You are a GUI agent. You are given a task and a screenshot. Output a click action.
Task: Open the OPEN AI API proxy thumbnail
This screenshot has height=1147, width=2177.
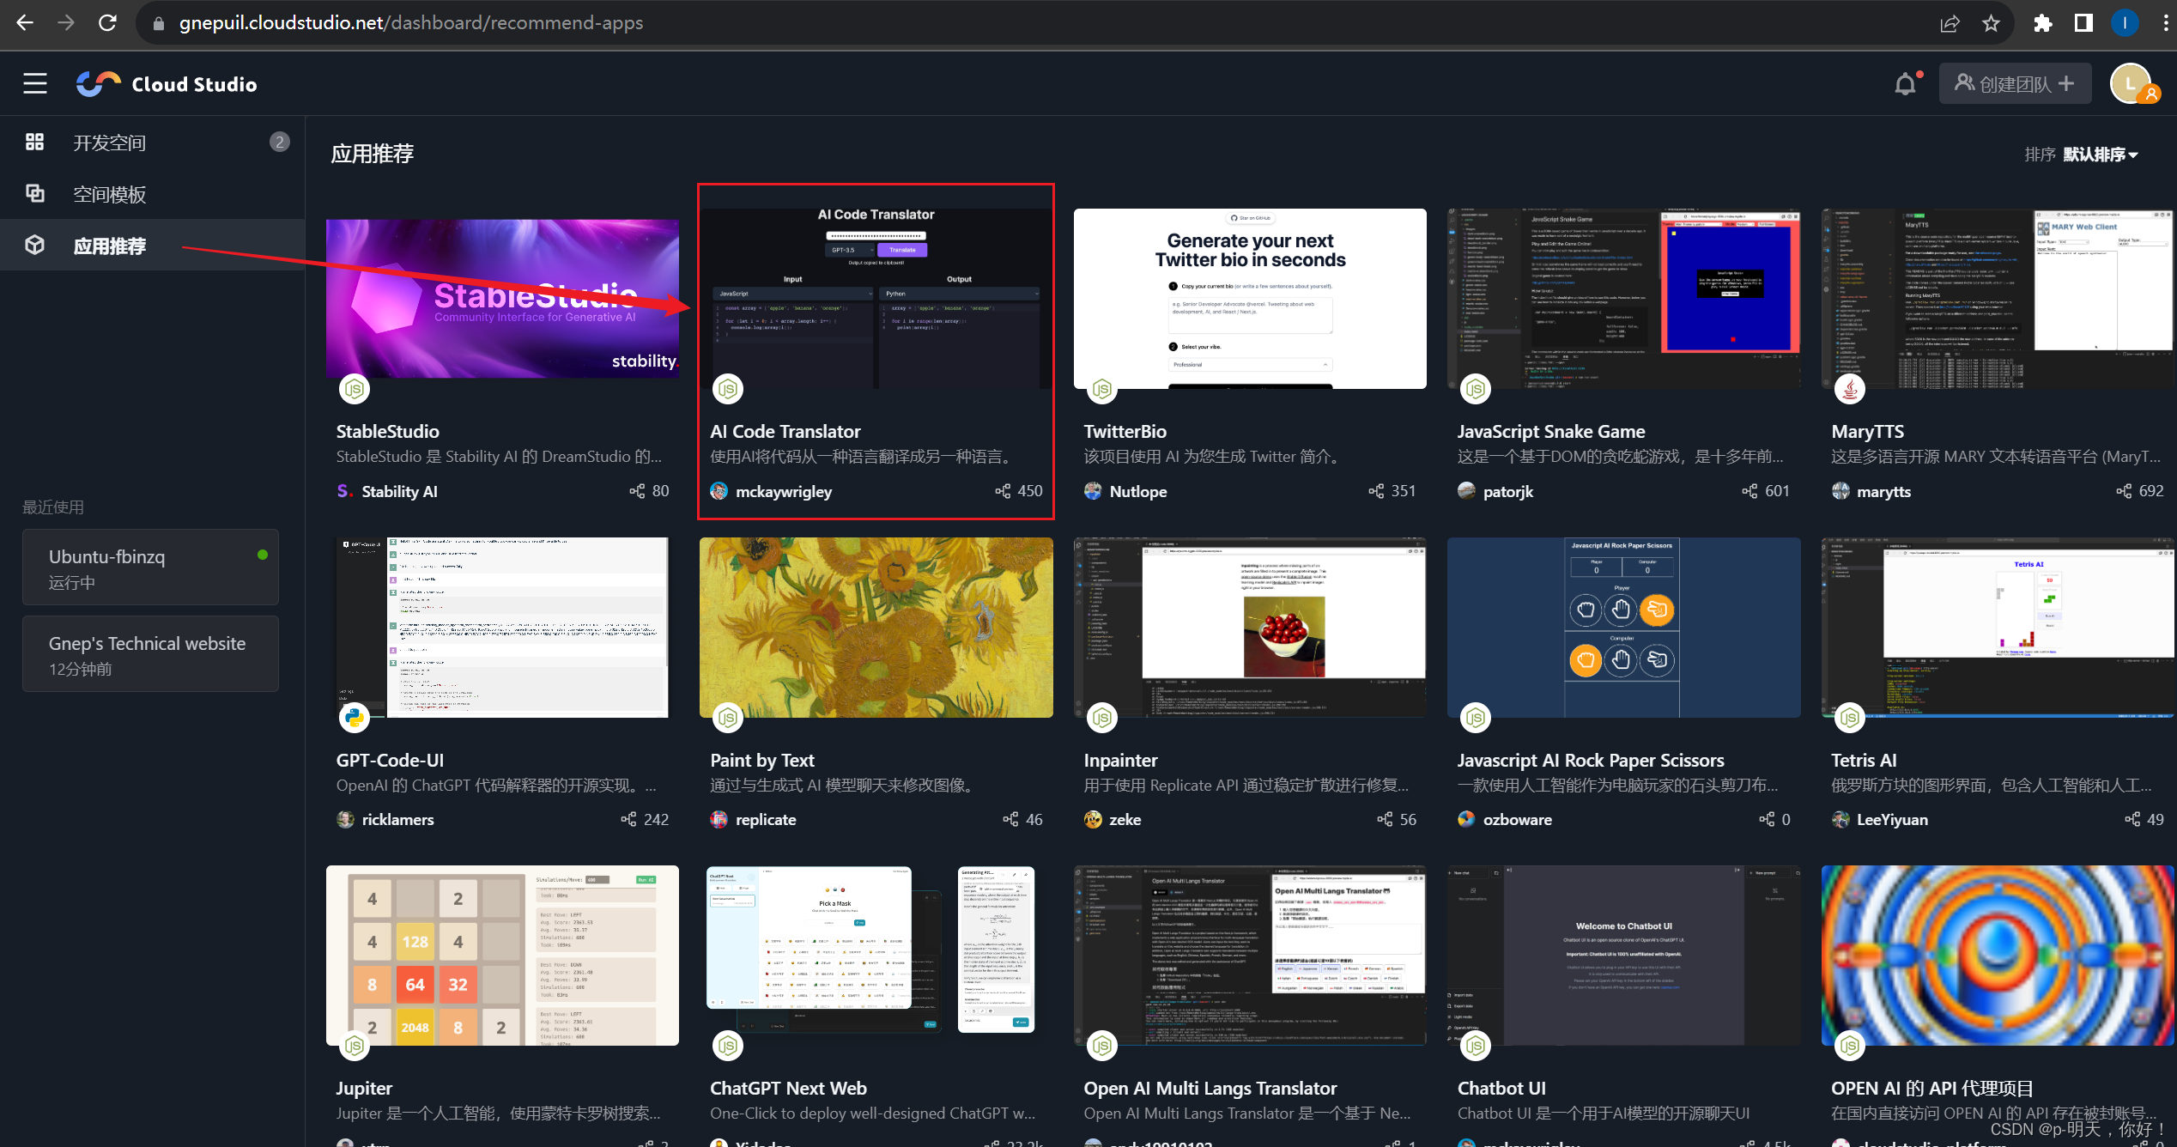[x=1998, y=956]
